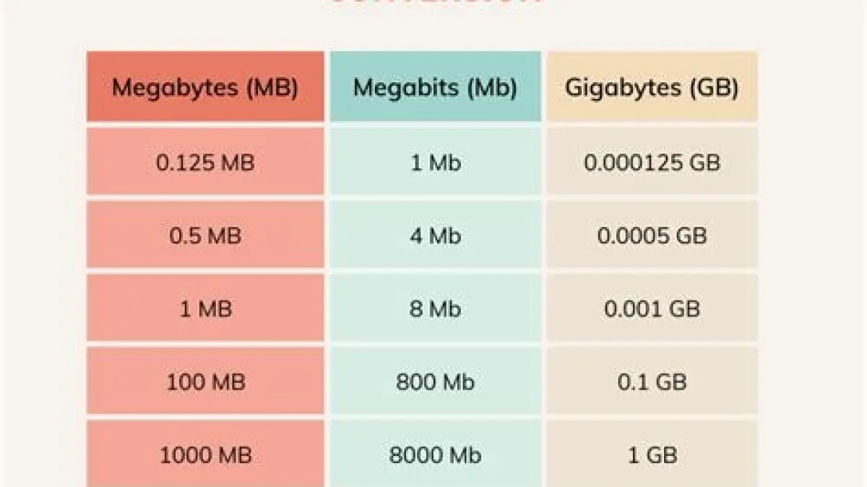Select the 1 MB cell
Image resolution: width=867 pixels, height=487 pixels.
tap(205, 309)
